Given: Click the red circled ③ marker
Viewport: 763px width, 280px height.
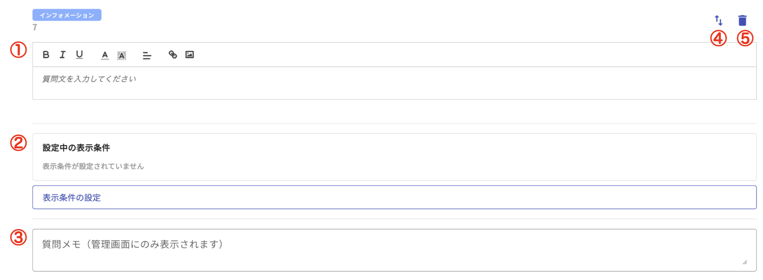Looking at the screenshot, I should (19, 237).
